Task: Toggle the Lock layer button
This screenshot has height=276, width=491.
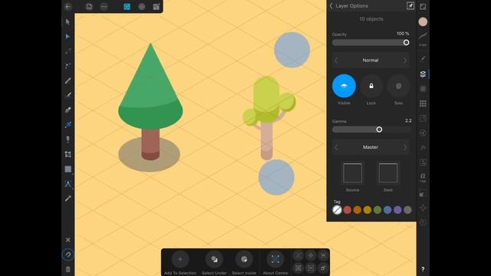Action: click(x=371, y=86)
